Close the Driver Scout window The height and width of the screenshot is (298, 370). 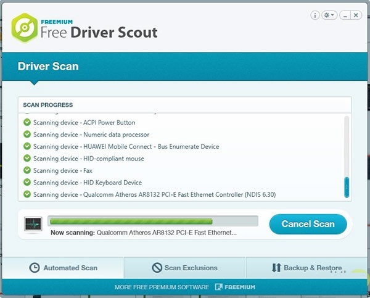pos(358,15)
